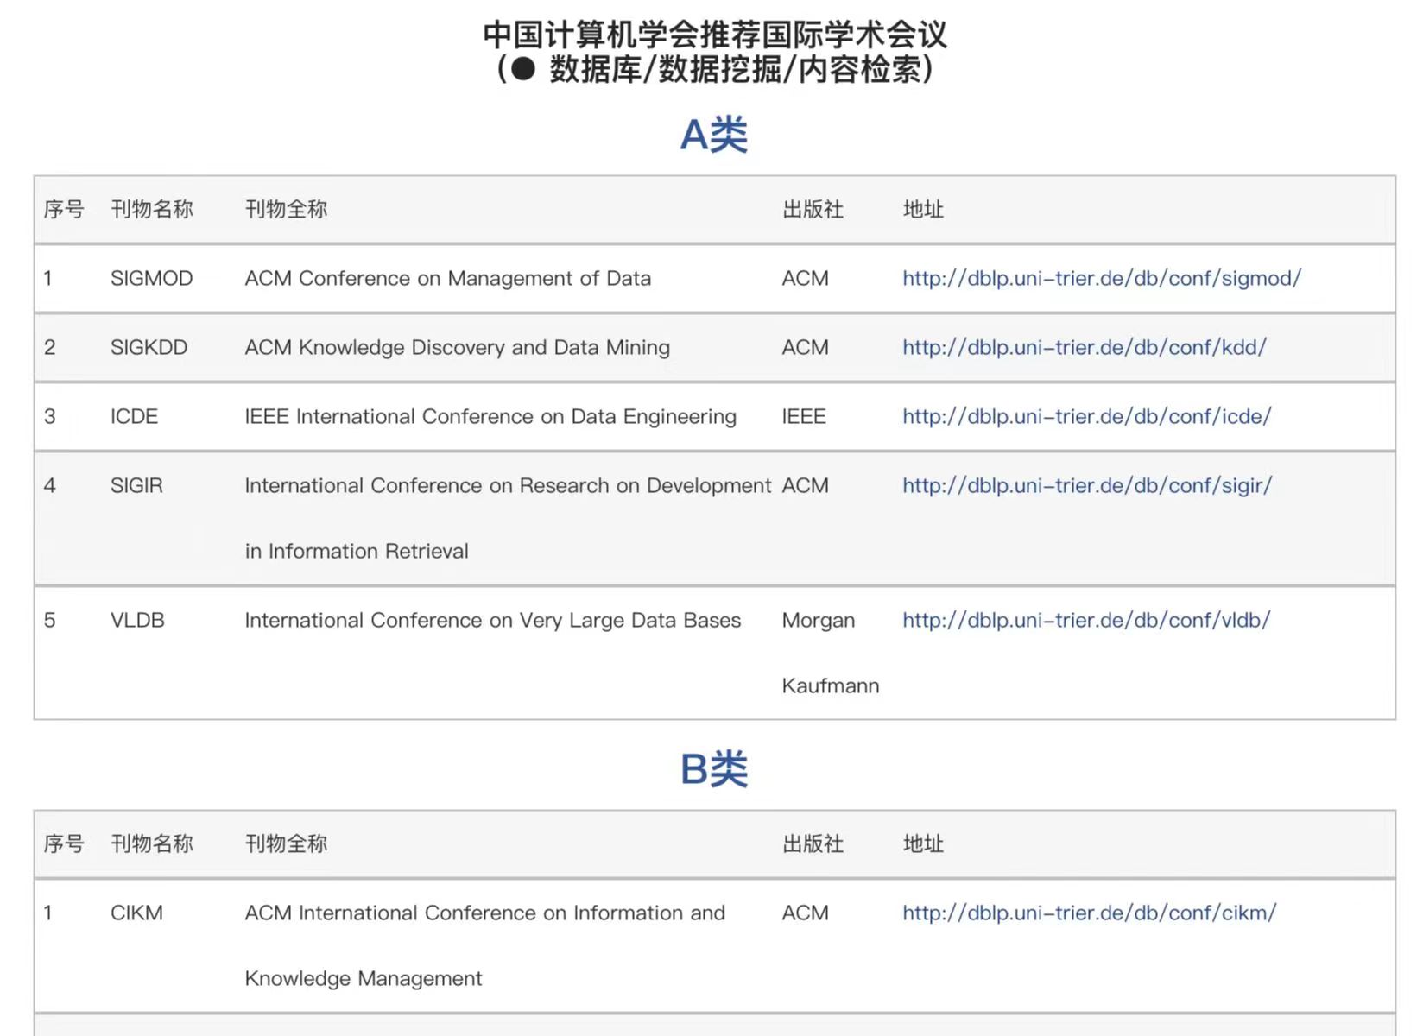Select the SIGMOD abbreviation in row 1
The image size is (1423, 1036).
pos(151,278)
